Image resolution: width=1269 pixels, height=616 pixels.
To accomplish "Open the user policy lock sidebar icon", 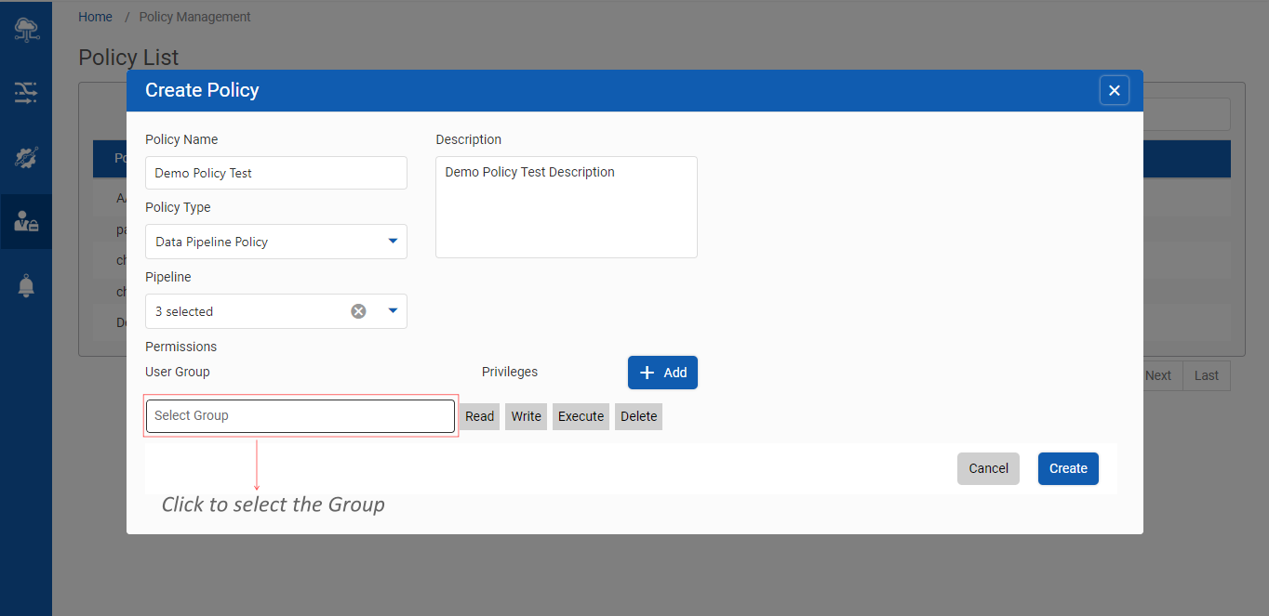I will pos(26,221).
